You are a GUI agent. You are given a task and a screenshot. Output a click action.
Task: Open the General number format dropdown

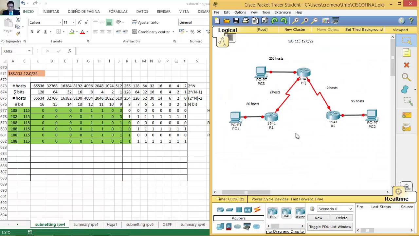(x=194, y=22)
